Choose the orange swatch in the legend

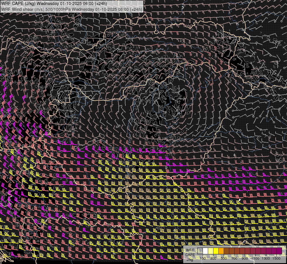(x=221, y=251)
